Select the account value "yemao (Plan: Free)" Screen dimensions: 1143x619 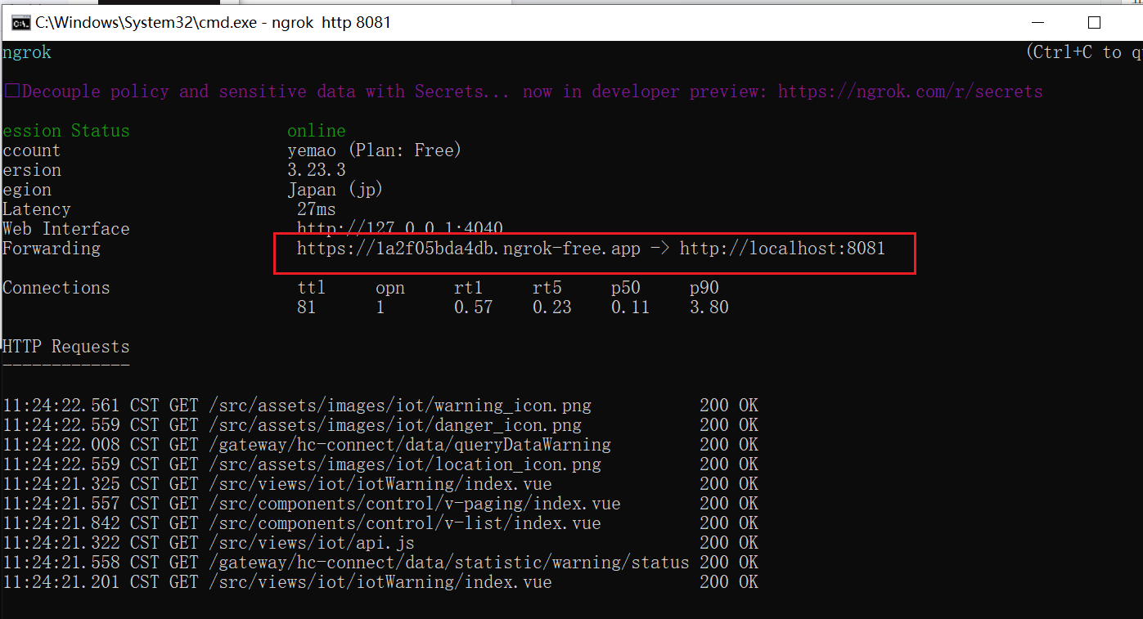click(x=374, y=150)
